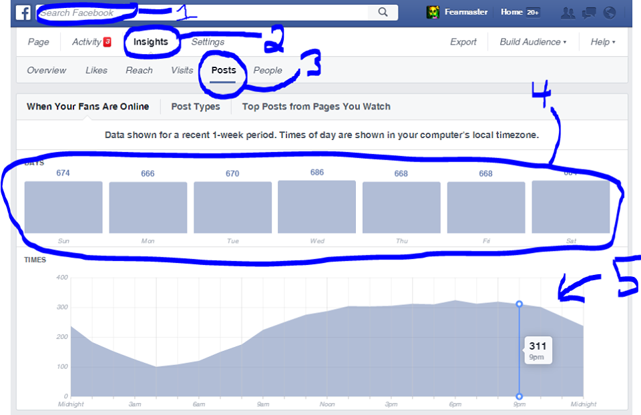641x415 pixels.
Task: Select When Your Fans Are Online tab
Action: pyautogui.click(x=88, y=107)
